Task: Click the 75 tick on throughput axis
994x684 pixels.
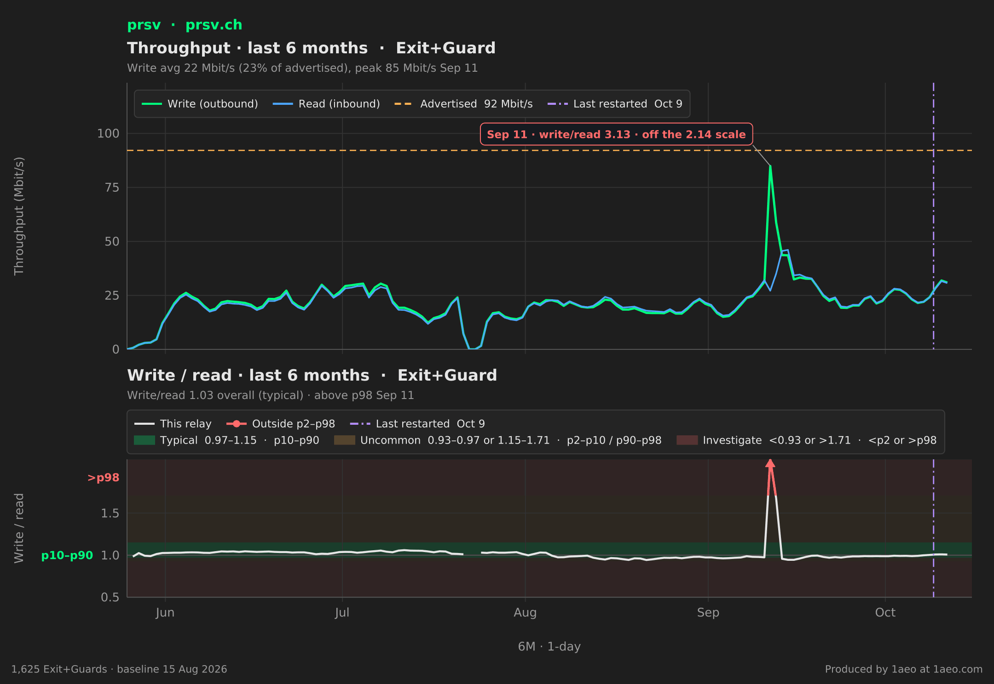Action: pyautogui.click(x=112, y=188)
